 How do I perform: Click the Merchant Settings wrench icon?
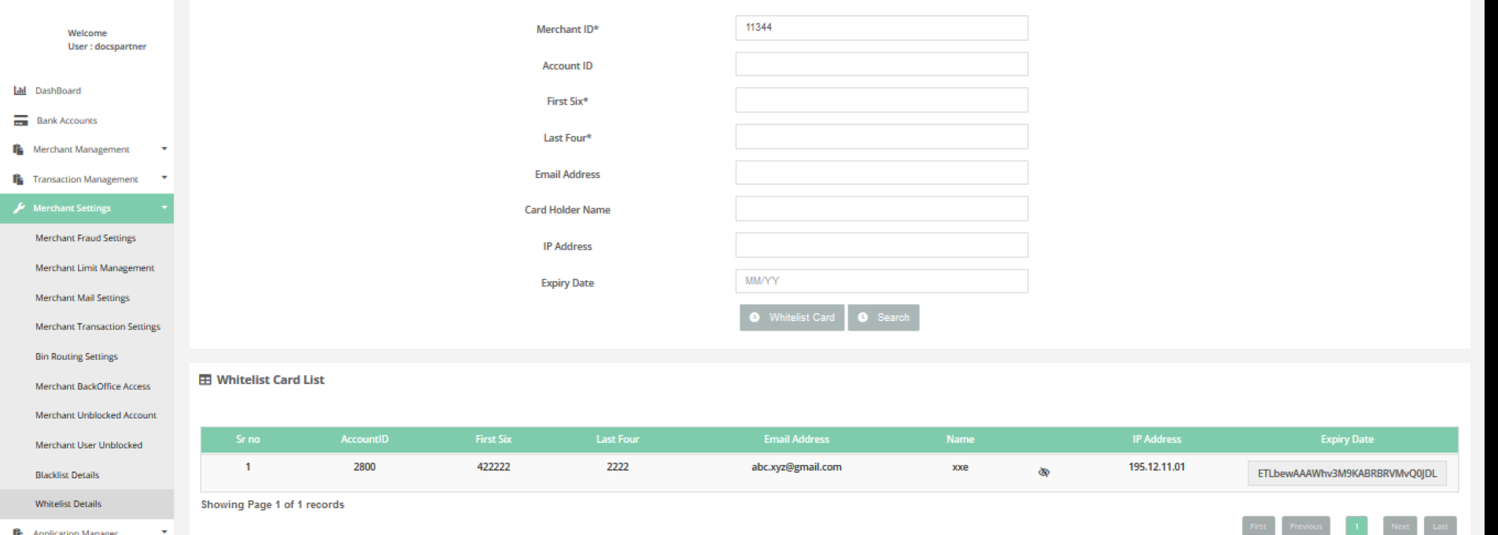[x=19, y=208]
